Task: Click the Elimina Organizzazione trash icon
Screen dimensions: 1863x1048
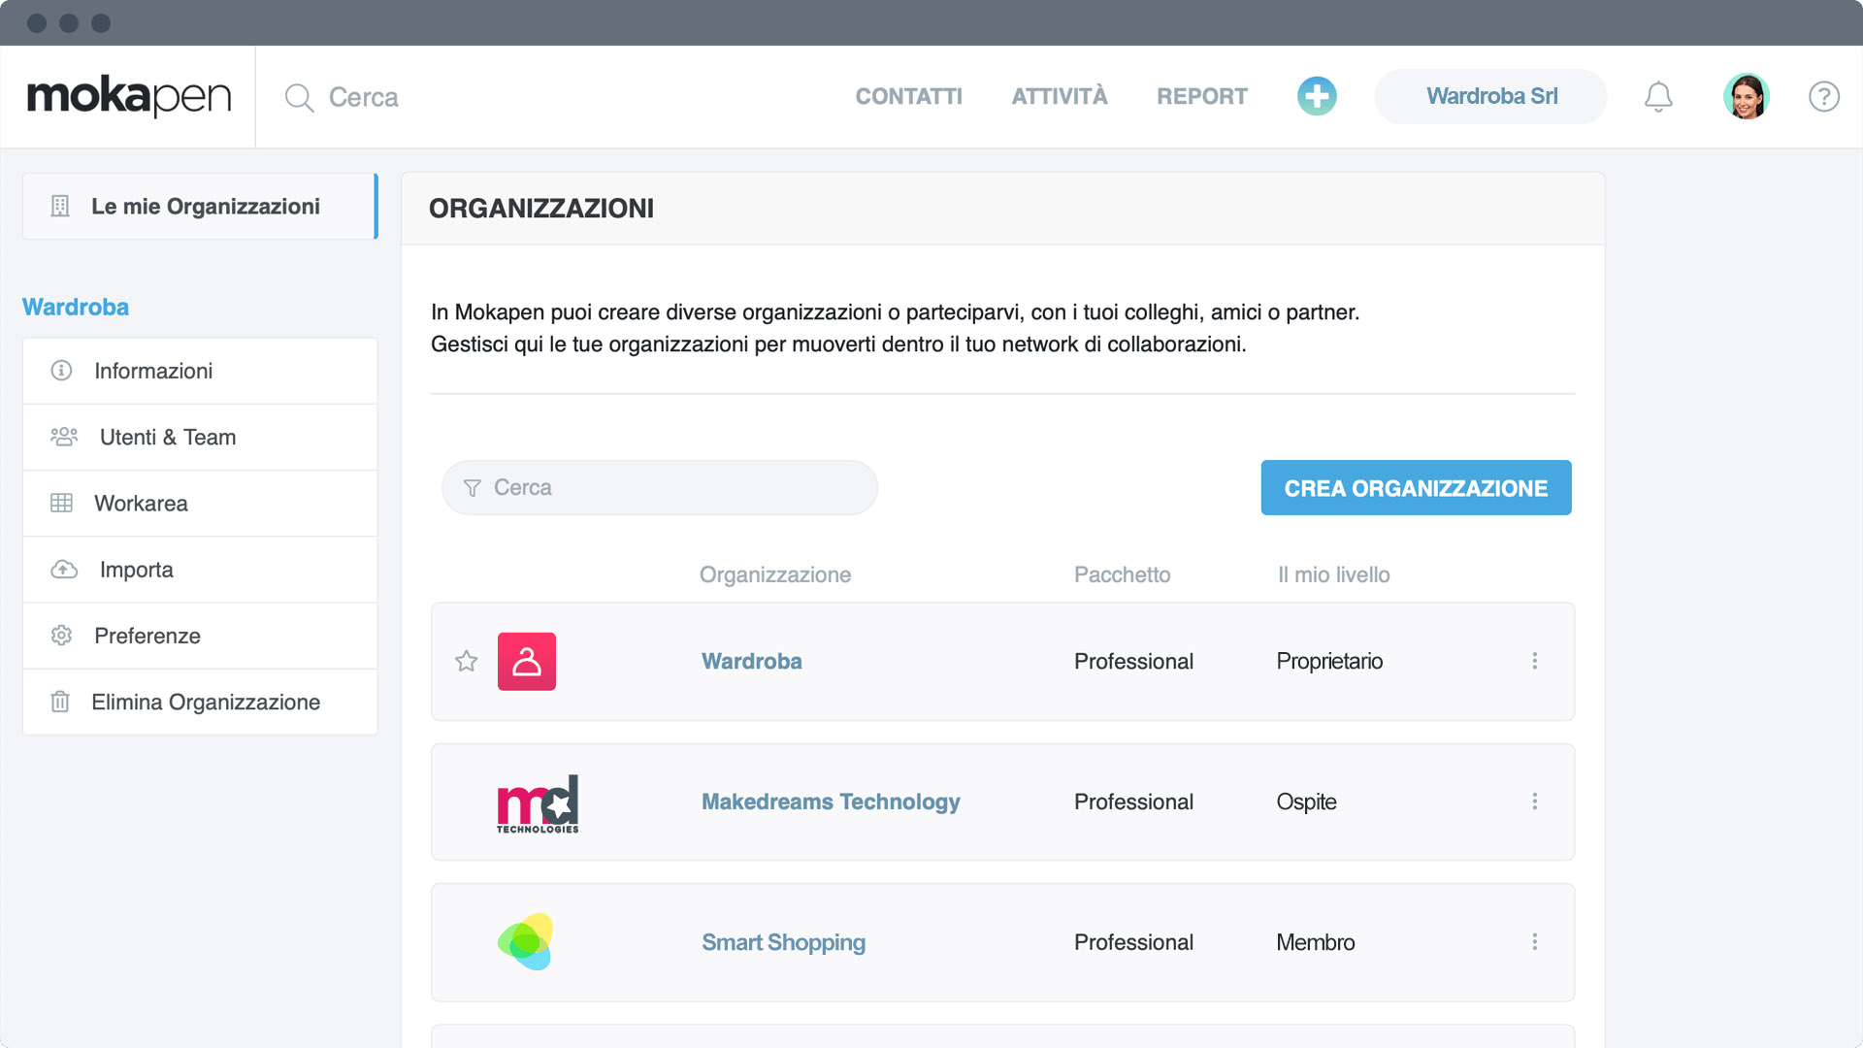Action: [59, 702]
